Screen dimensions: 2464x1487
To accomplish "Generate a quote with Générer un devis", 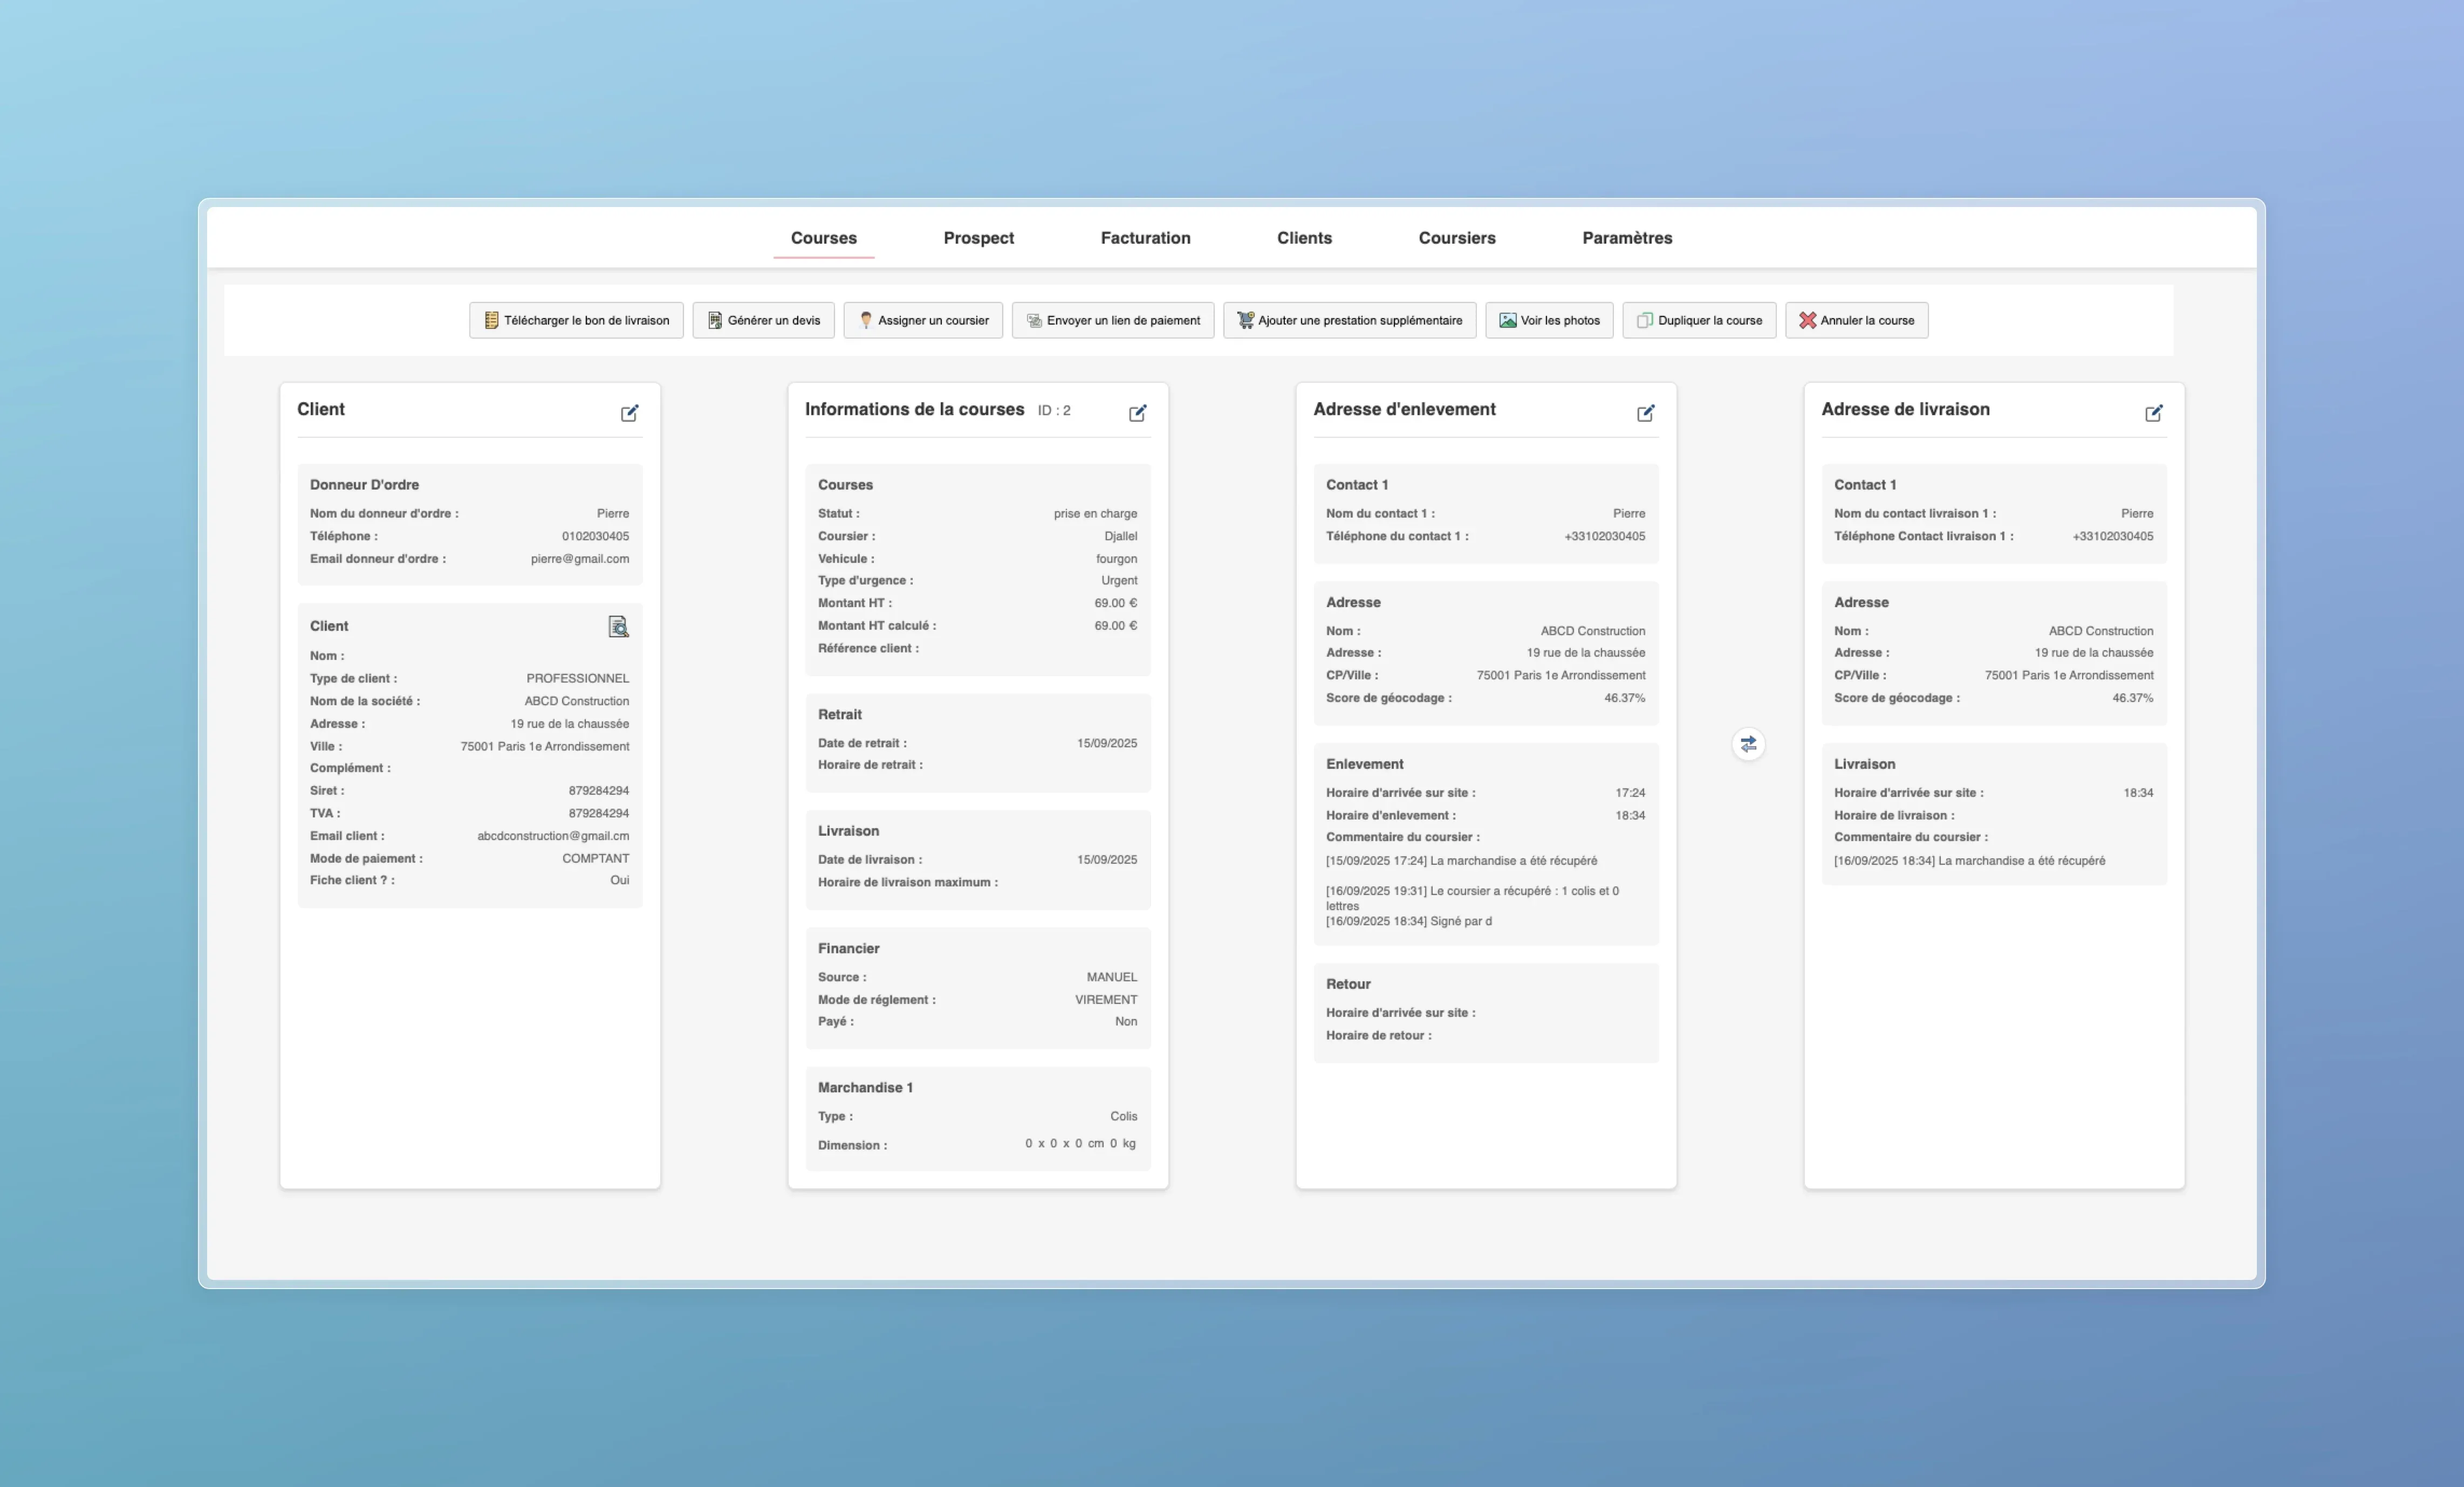I will click(x=763, y=321).
